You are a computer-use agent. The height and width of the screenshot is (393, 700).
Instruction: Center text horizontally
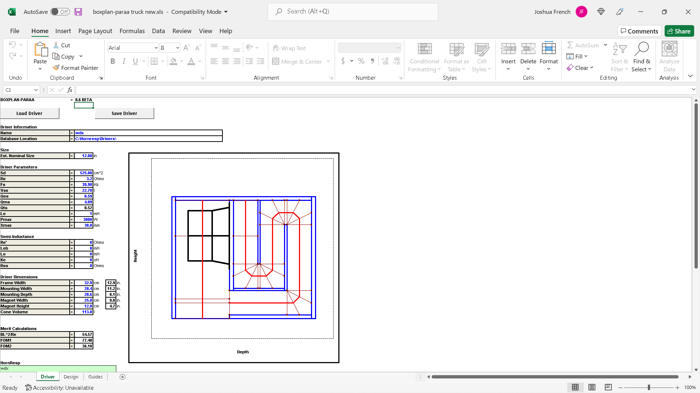coord(226,61)
